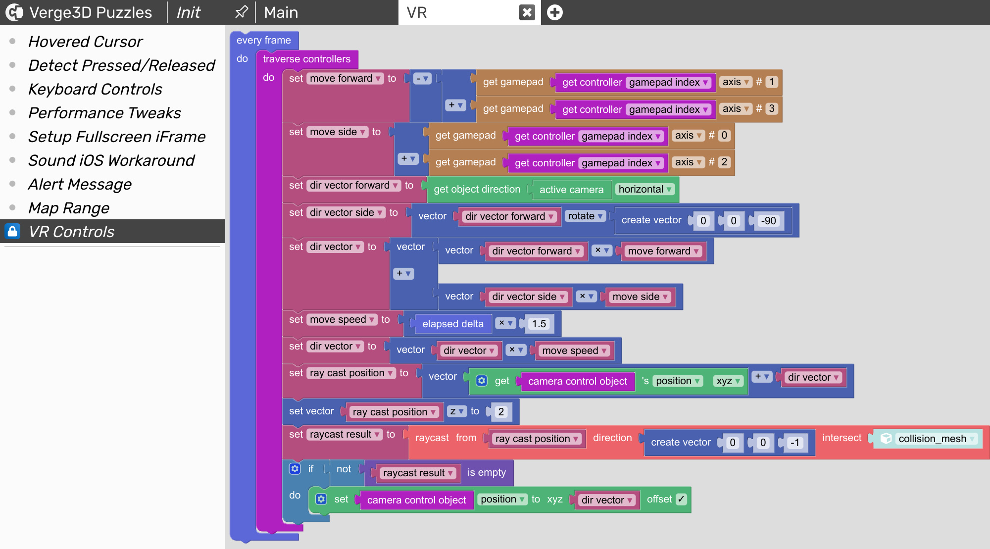990x549 pixels.
Task: Open the 'dir vector' dropdown in offset block
Action: click(x=607, y=500)
